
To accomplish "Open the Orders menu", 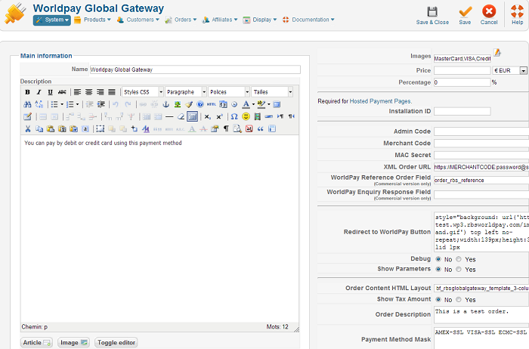I will (x=181, y=20).
